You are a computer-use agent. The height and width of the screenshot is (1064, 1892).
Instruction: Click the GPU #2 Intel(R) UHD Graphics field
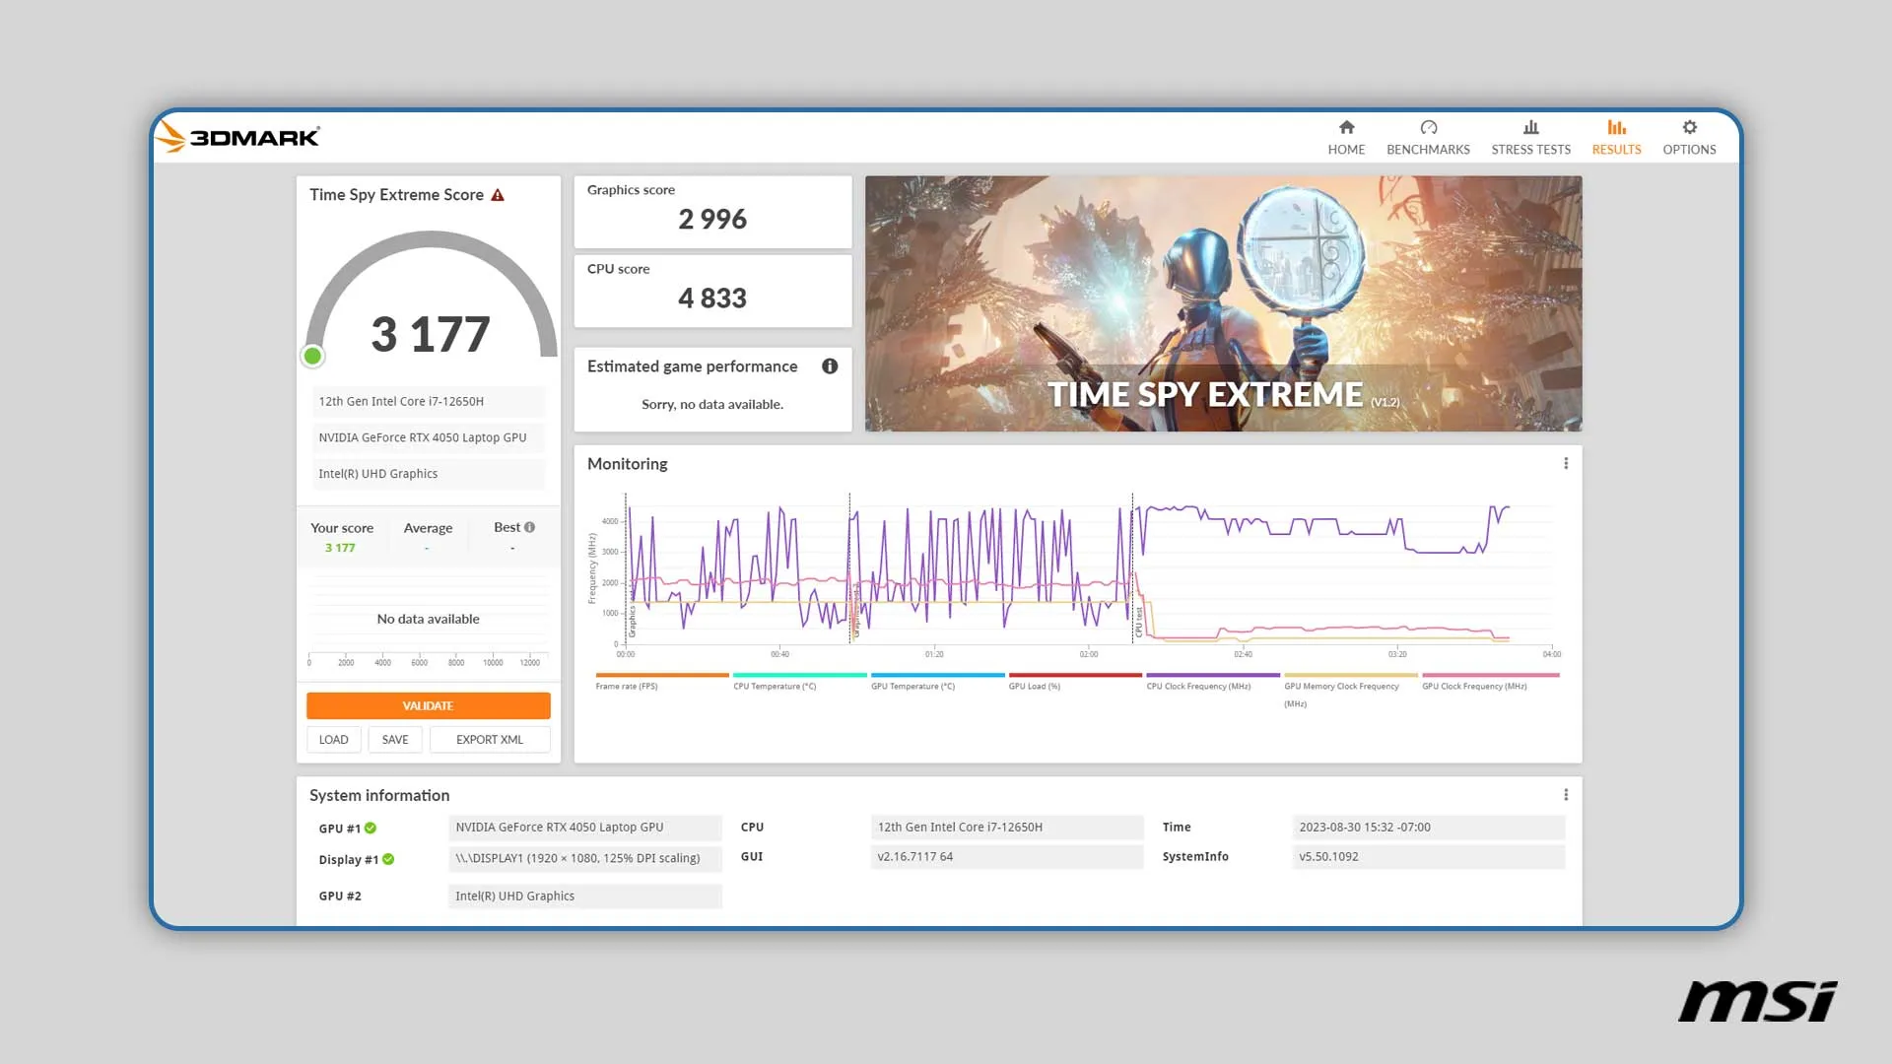tap(585, 897)
